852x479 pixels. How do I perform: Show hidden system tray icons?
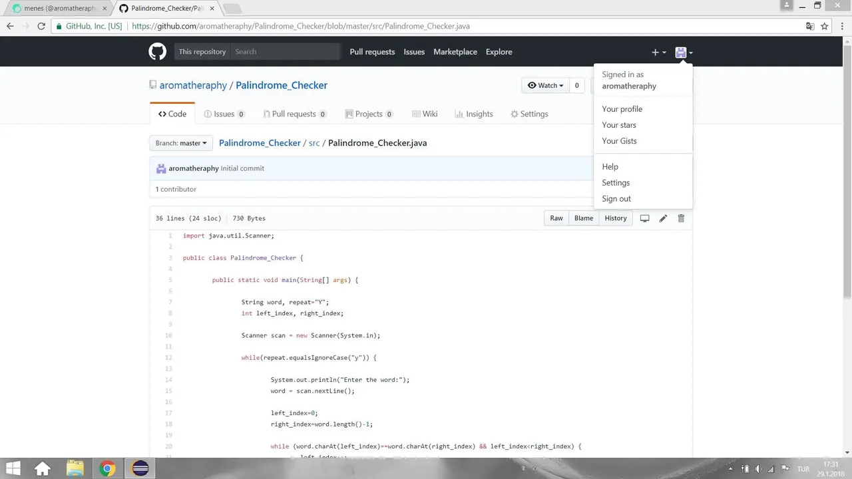[x=731, y=469]
